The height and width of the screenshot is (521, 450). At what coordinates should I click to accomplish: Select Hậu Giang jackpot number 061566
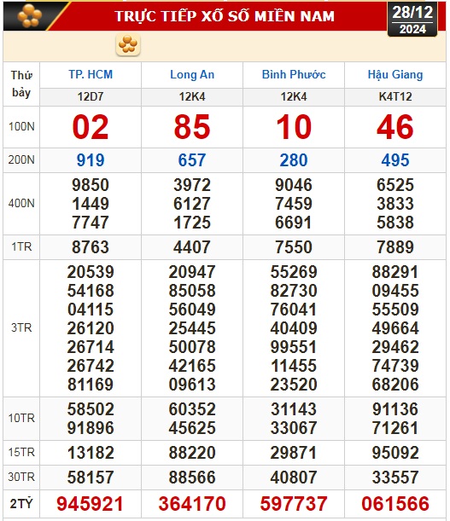click(395, 504)
